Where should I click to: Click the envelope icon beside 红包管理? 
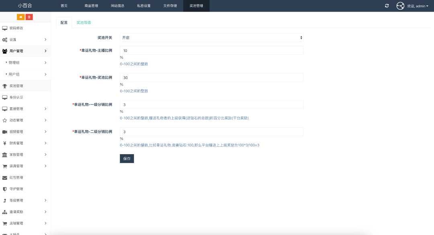tap(5, 177)
